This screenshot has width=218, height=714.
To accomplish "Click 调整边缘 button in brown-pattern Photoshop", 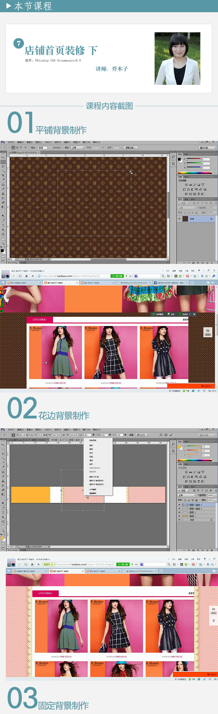I will click(130, 148).
